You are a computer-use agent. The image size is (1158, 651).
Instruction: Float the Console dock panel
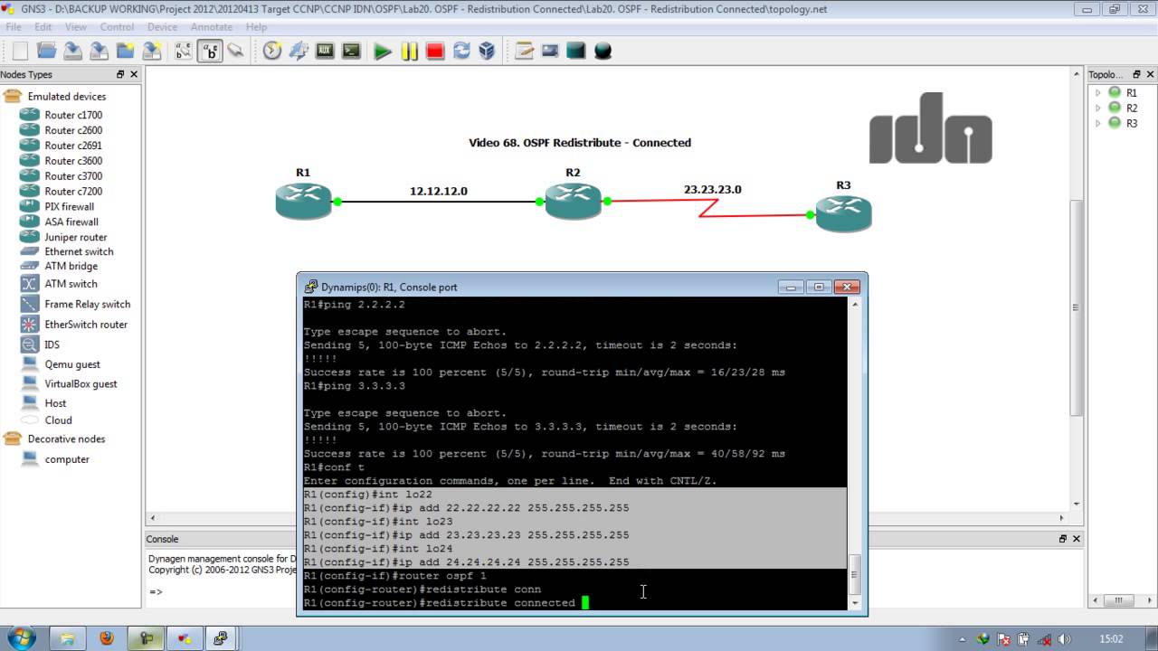pos(1063,539)
